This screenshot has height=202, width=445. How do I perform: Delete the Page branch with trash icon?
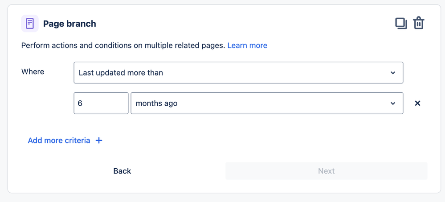click(x=418, y=23)
